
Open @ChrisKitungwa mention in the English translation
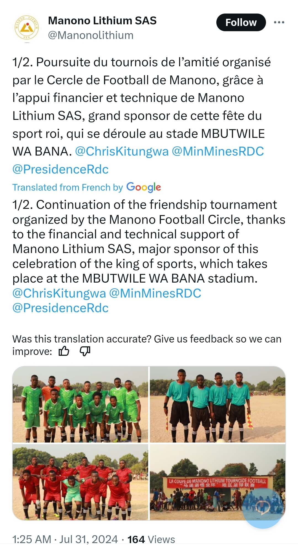[59, 293]
